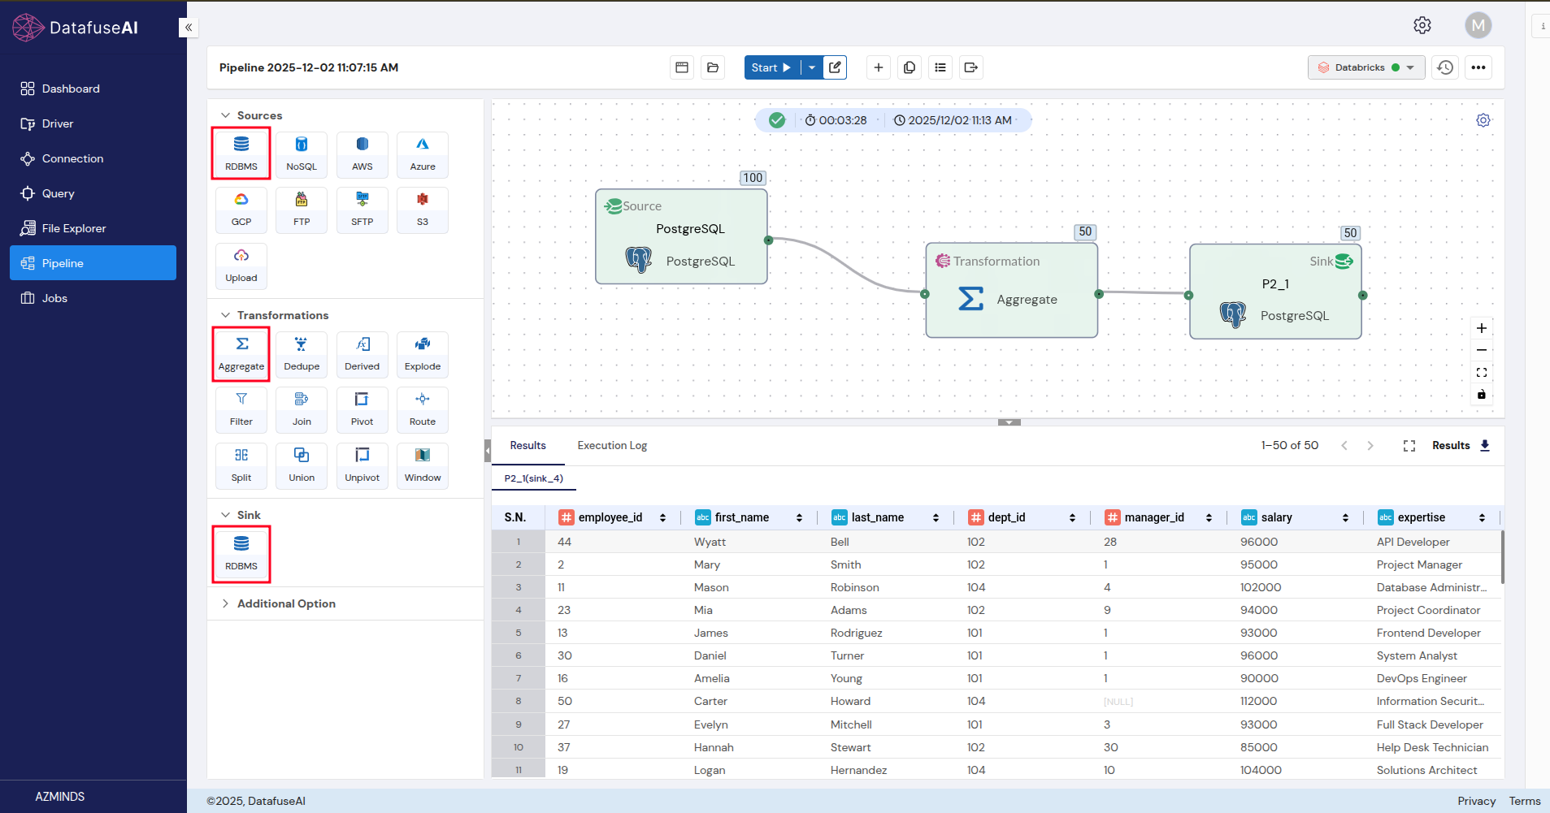Add a Dedupe transformation

(301, 353)
